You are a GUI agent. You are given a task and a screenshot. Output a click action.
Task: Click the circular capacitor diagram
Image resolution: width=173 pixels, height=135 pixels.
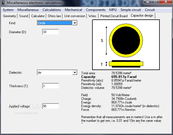tap(126, 40)
